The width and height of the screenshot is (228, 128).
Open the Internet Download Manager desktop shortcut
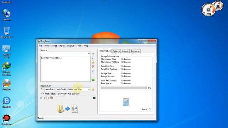(6, 69)
